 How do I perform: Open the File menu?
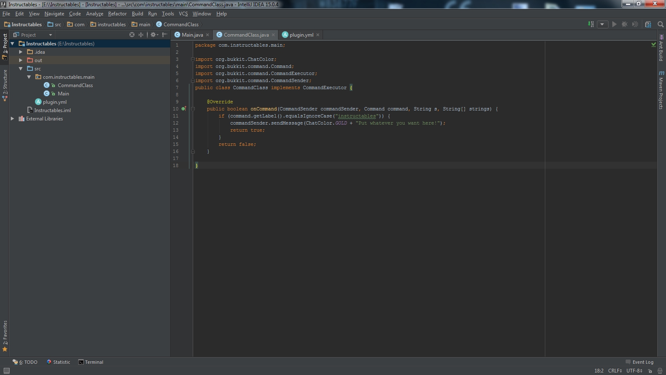[6, 13]
